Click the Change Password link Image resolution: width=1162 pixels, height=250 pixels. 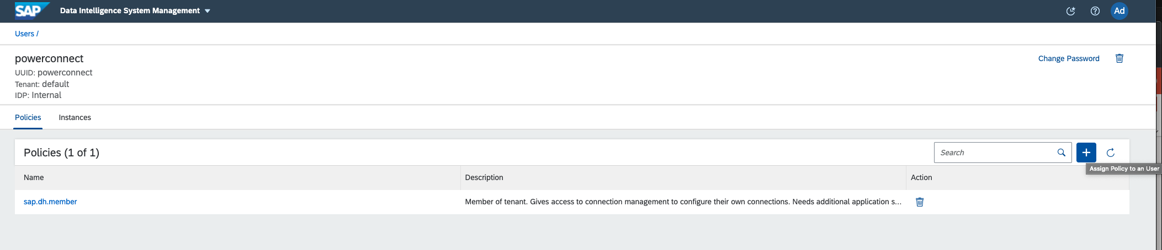[x=1069, y=58]
